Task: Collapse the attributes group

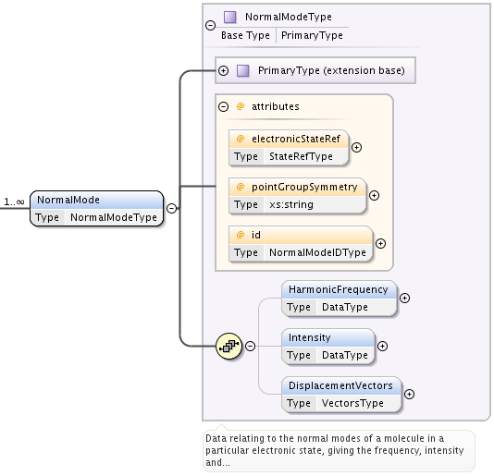Action: (x=223, y=106)
